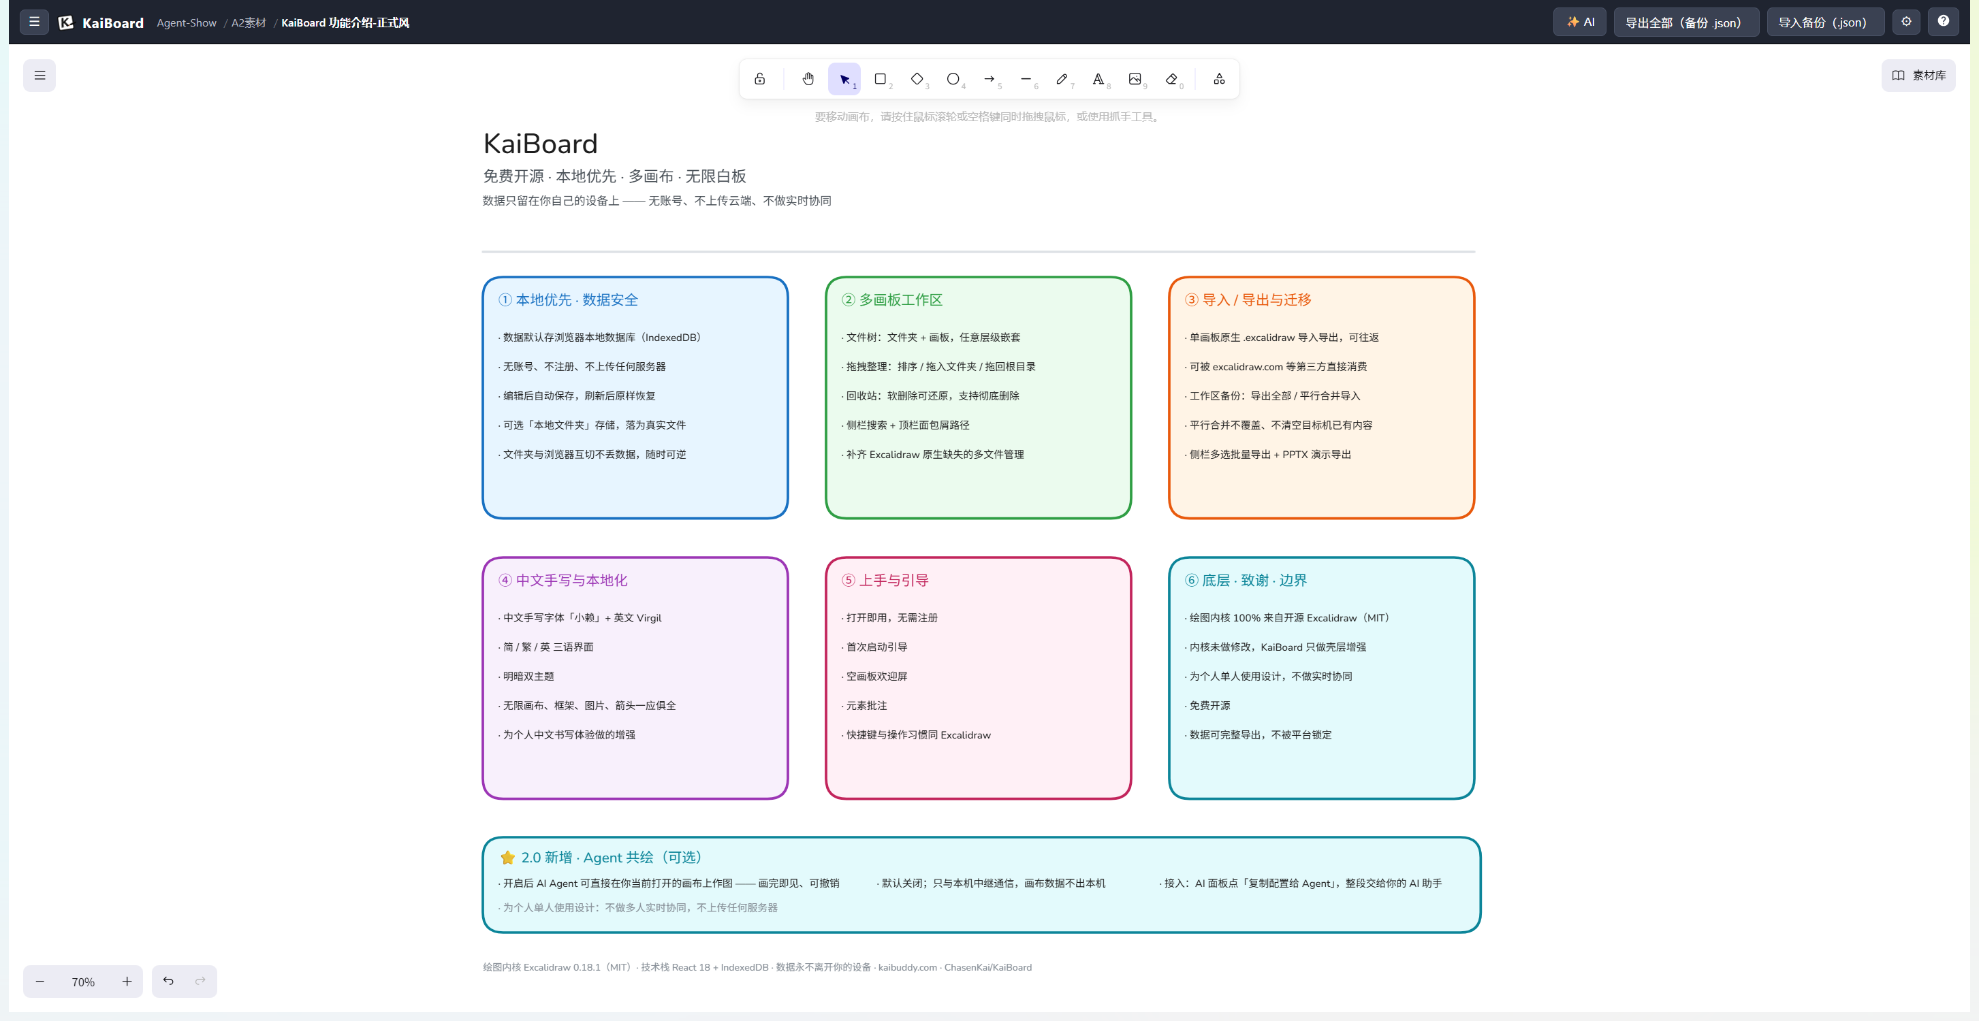This screenshot has height=1021, width=1979.
Task: Click the line 侧栏搜索 + 顶栏面包屑路径
Action: coord(905,425)
